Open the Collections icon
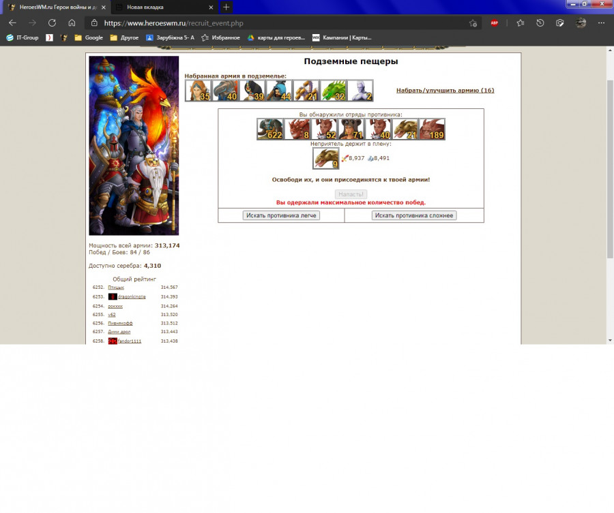 coord(560,23)
